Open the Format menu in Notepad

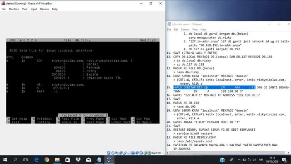tap(185, 30)
